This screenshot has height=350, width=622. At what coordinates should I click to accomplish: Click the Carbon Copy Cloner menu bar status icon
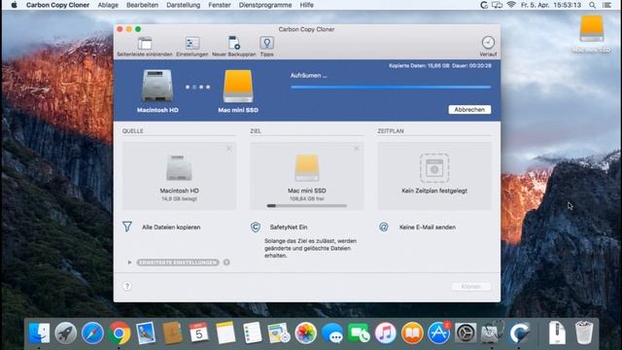coord(484,5)
